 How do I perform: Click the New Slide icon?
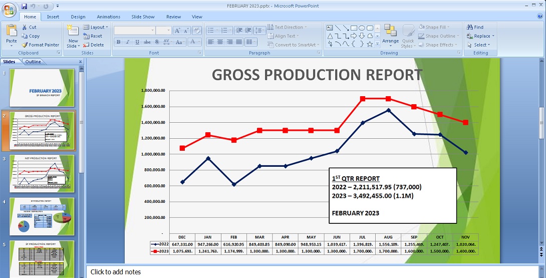(73, 31)
